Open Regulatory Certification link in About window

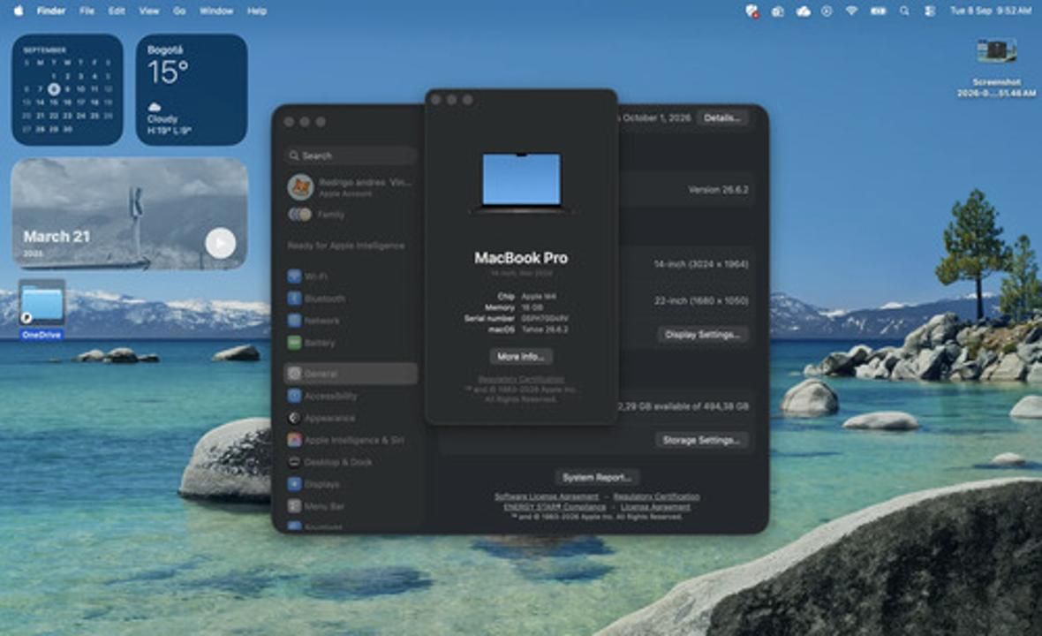521,379
